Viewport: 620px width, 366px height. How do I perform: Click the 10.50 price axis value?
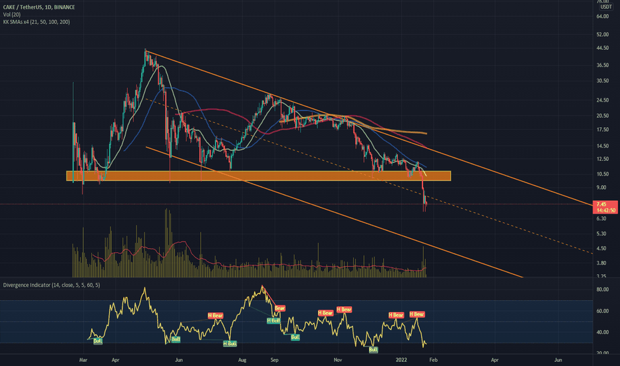pos(603,174)
